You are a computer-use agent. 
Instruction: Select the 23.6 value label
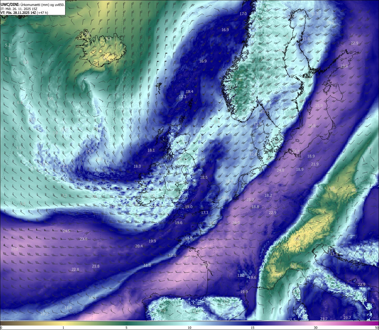tap(83, 239)
